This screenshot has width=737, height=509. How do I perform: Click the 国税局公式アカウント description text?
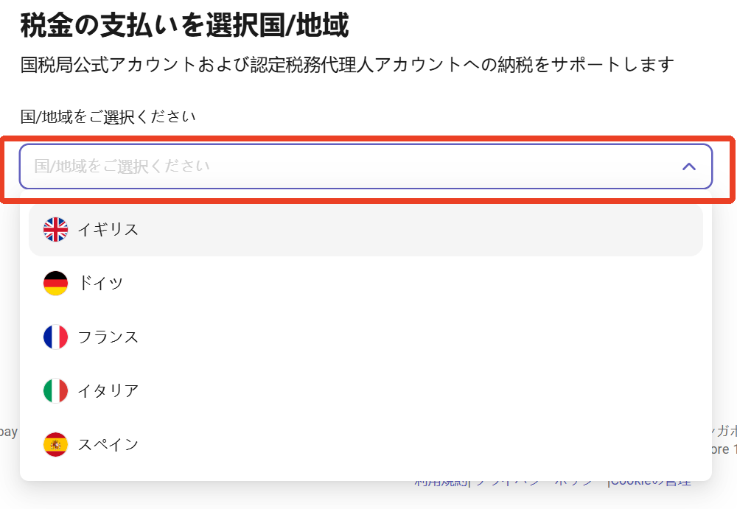tap(346, 65)
